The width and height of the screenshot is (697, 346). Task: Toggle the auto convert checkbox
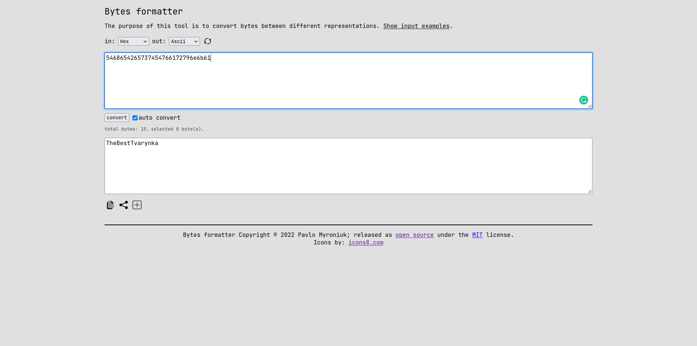(x=135, y=118)
